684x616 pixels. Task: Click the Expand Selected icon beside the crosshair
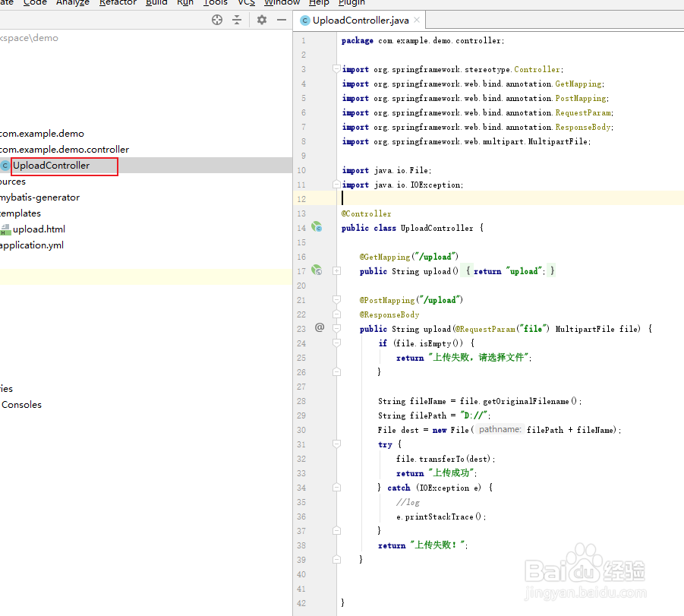(238, 21)
